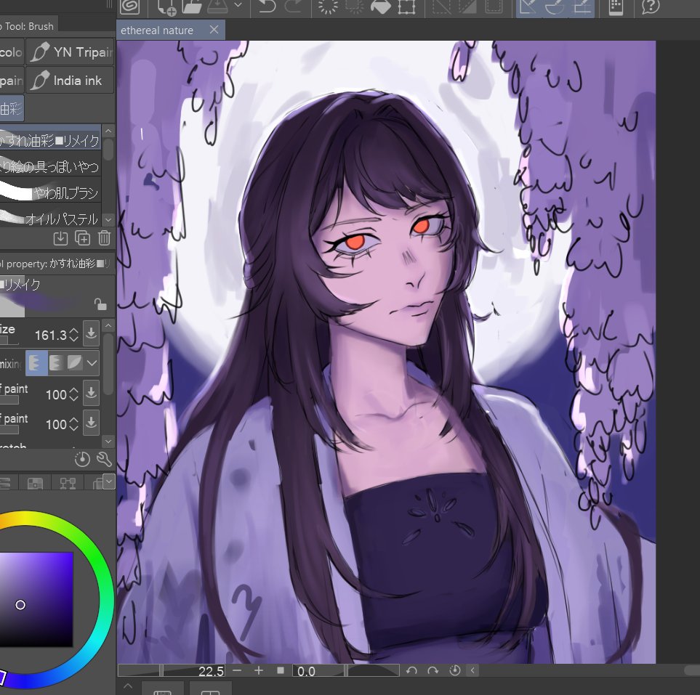700x695 pixels.
Task: Expand color mixing mode dropdown
Action: click(x=92, y=362)
